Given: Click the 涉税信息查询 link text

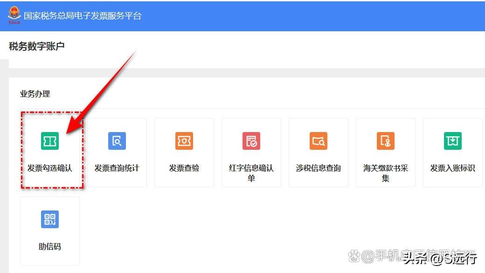Looking at the screenshot, I should coord(318,168).
